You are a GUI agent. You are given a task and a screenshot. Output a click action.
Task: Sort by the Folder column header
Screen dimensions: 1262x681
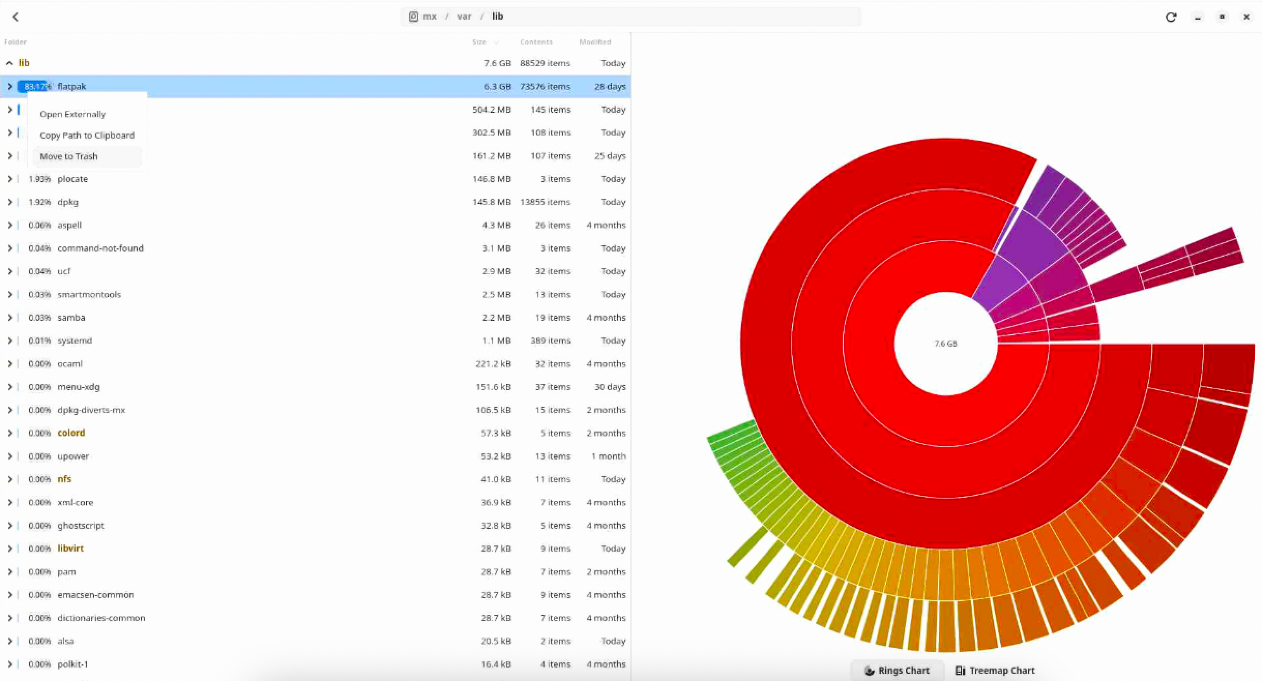pyautogui.click(x=16, y=42)
